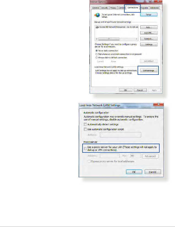The image size is (175, 227).
Task: Tick Use automatic configuration script
Action: (x=85, y=129)
